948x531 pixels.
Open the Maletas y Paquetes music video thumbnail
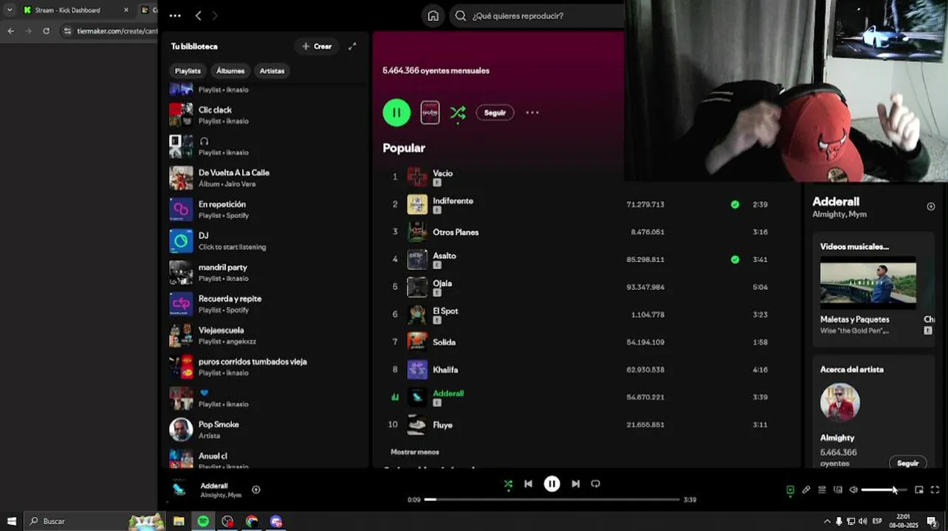click(x=868, y=283)
